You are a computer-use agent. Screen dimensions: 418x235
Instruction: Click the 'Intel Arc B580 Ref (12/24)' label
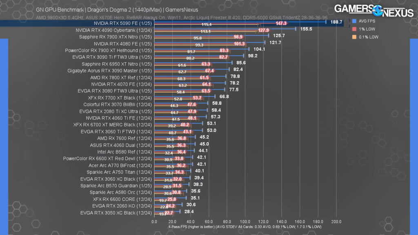(x=125, y=152)
